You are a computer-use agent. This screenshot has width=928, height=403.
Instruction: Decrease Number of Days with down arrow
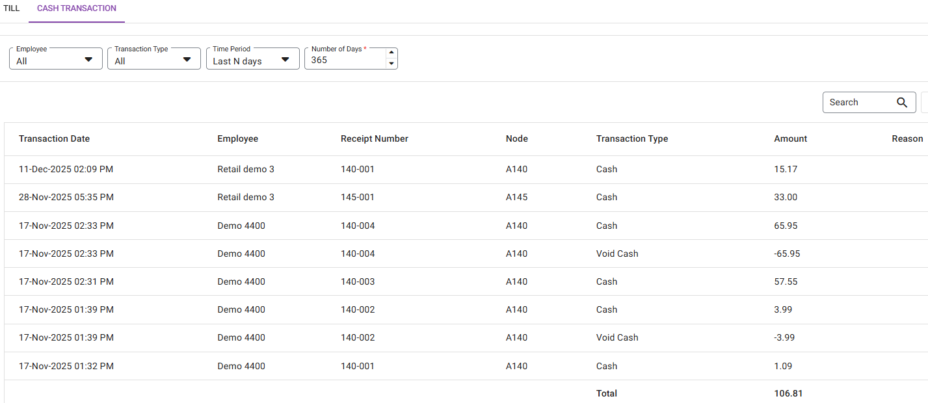click(x=391, y=64)
